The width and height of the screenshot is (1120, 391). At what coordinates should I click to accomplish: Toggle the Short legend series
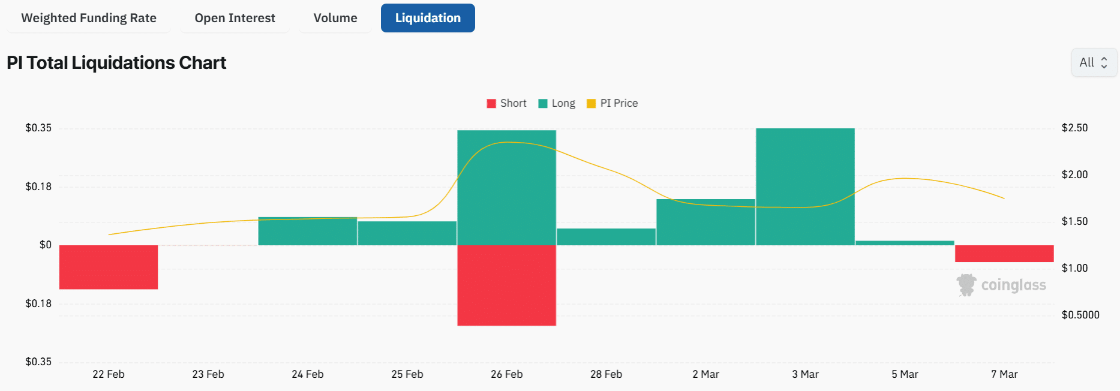(513, 103)
